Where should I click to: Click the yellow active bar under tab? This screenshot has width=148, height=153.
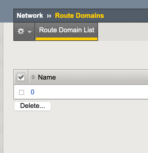pos(67,39)
